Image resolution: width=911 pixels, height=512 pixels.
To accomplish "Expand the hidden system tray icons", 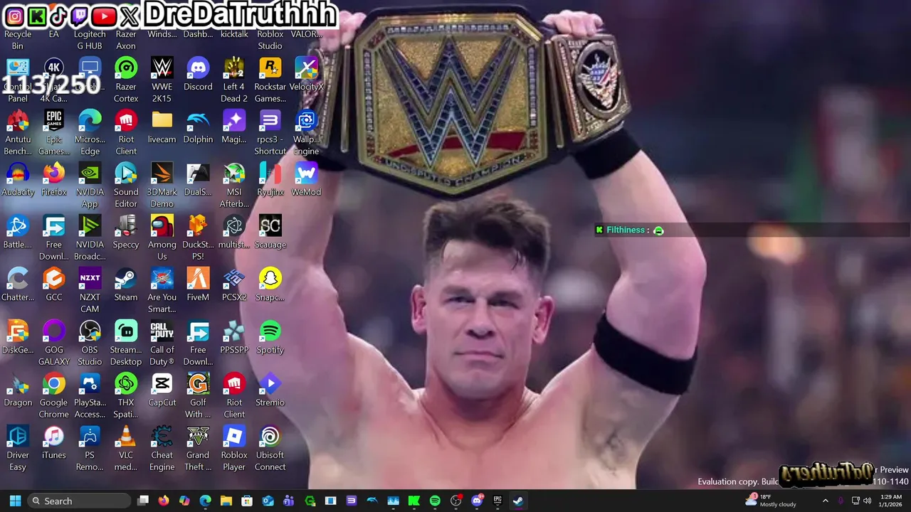I will [x=826, y=501].
